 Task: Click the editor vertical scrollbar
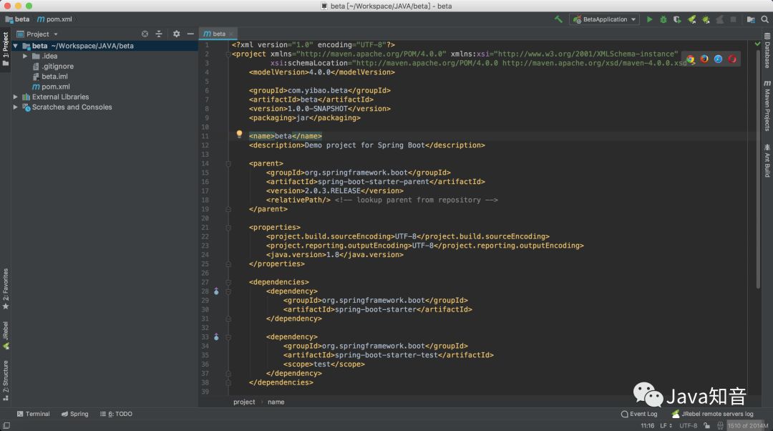tap(758, 168)
